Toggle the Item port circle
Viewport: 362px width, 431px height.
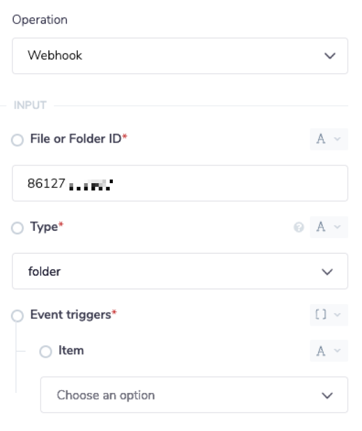pos(46,351)
